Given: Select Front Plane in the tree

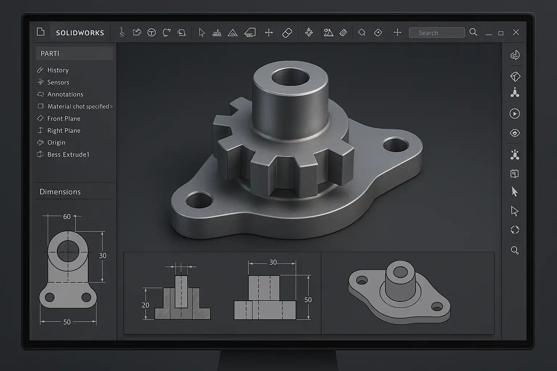Looking at the screenshot, I should click(64, 118).
